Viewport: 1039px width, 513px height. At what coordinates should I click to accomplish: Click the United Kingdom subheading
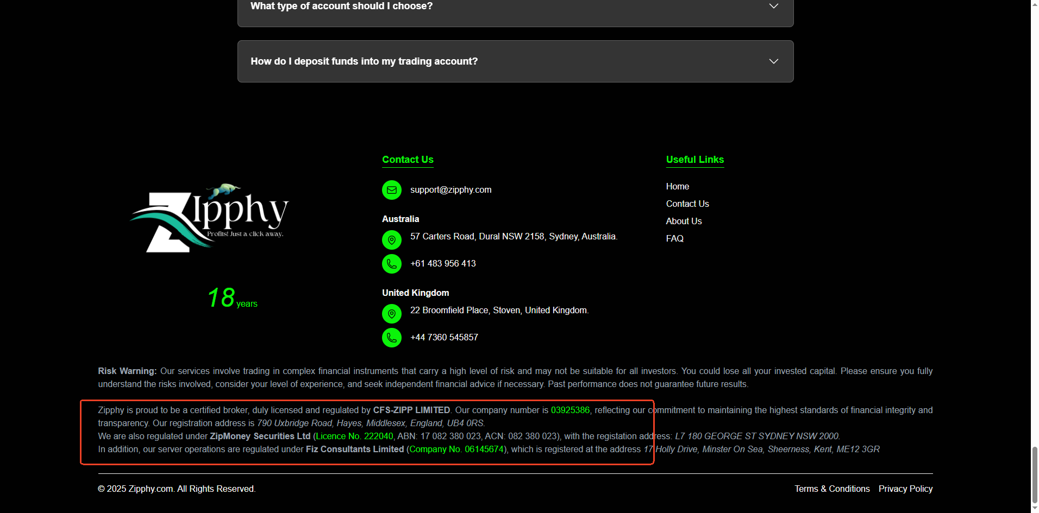(416, 293)
